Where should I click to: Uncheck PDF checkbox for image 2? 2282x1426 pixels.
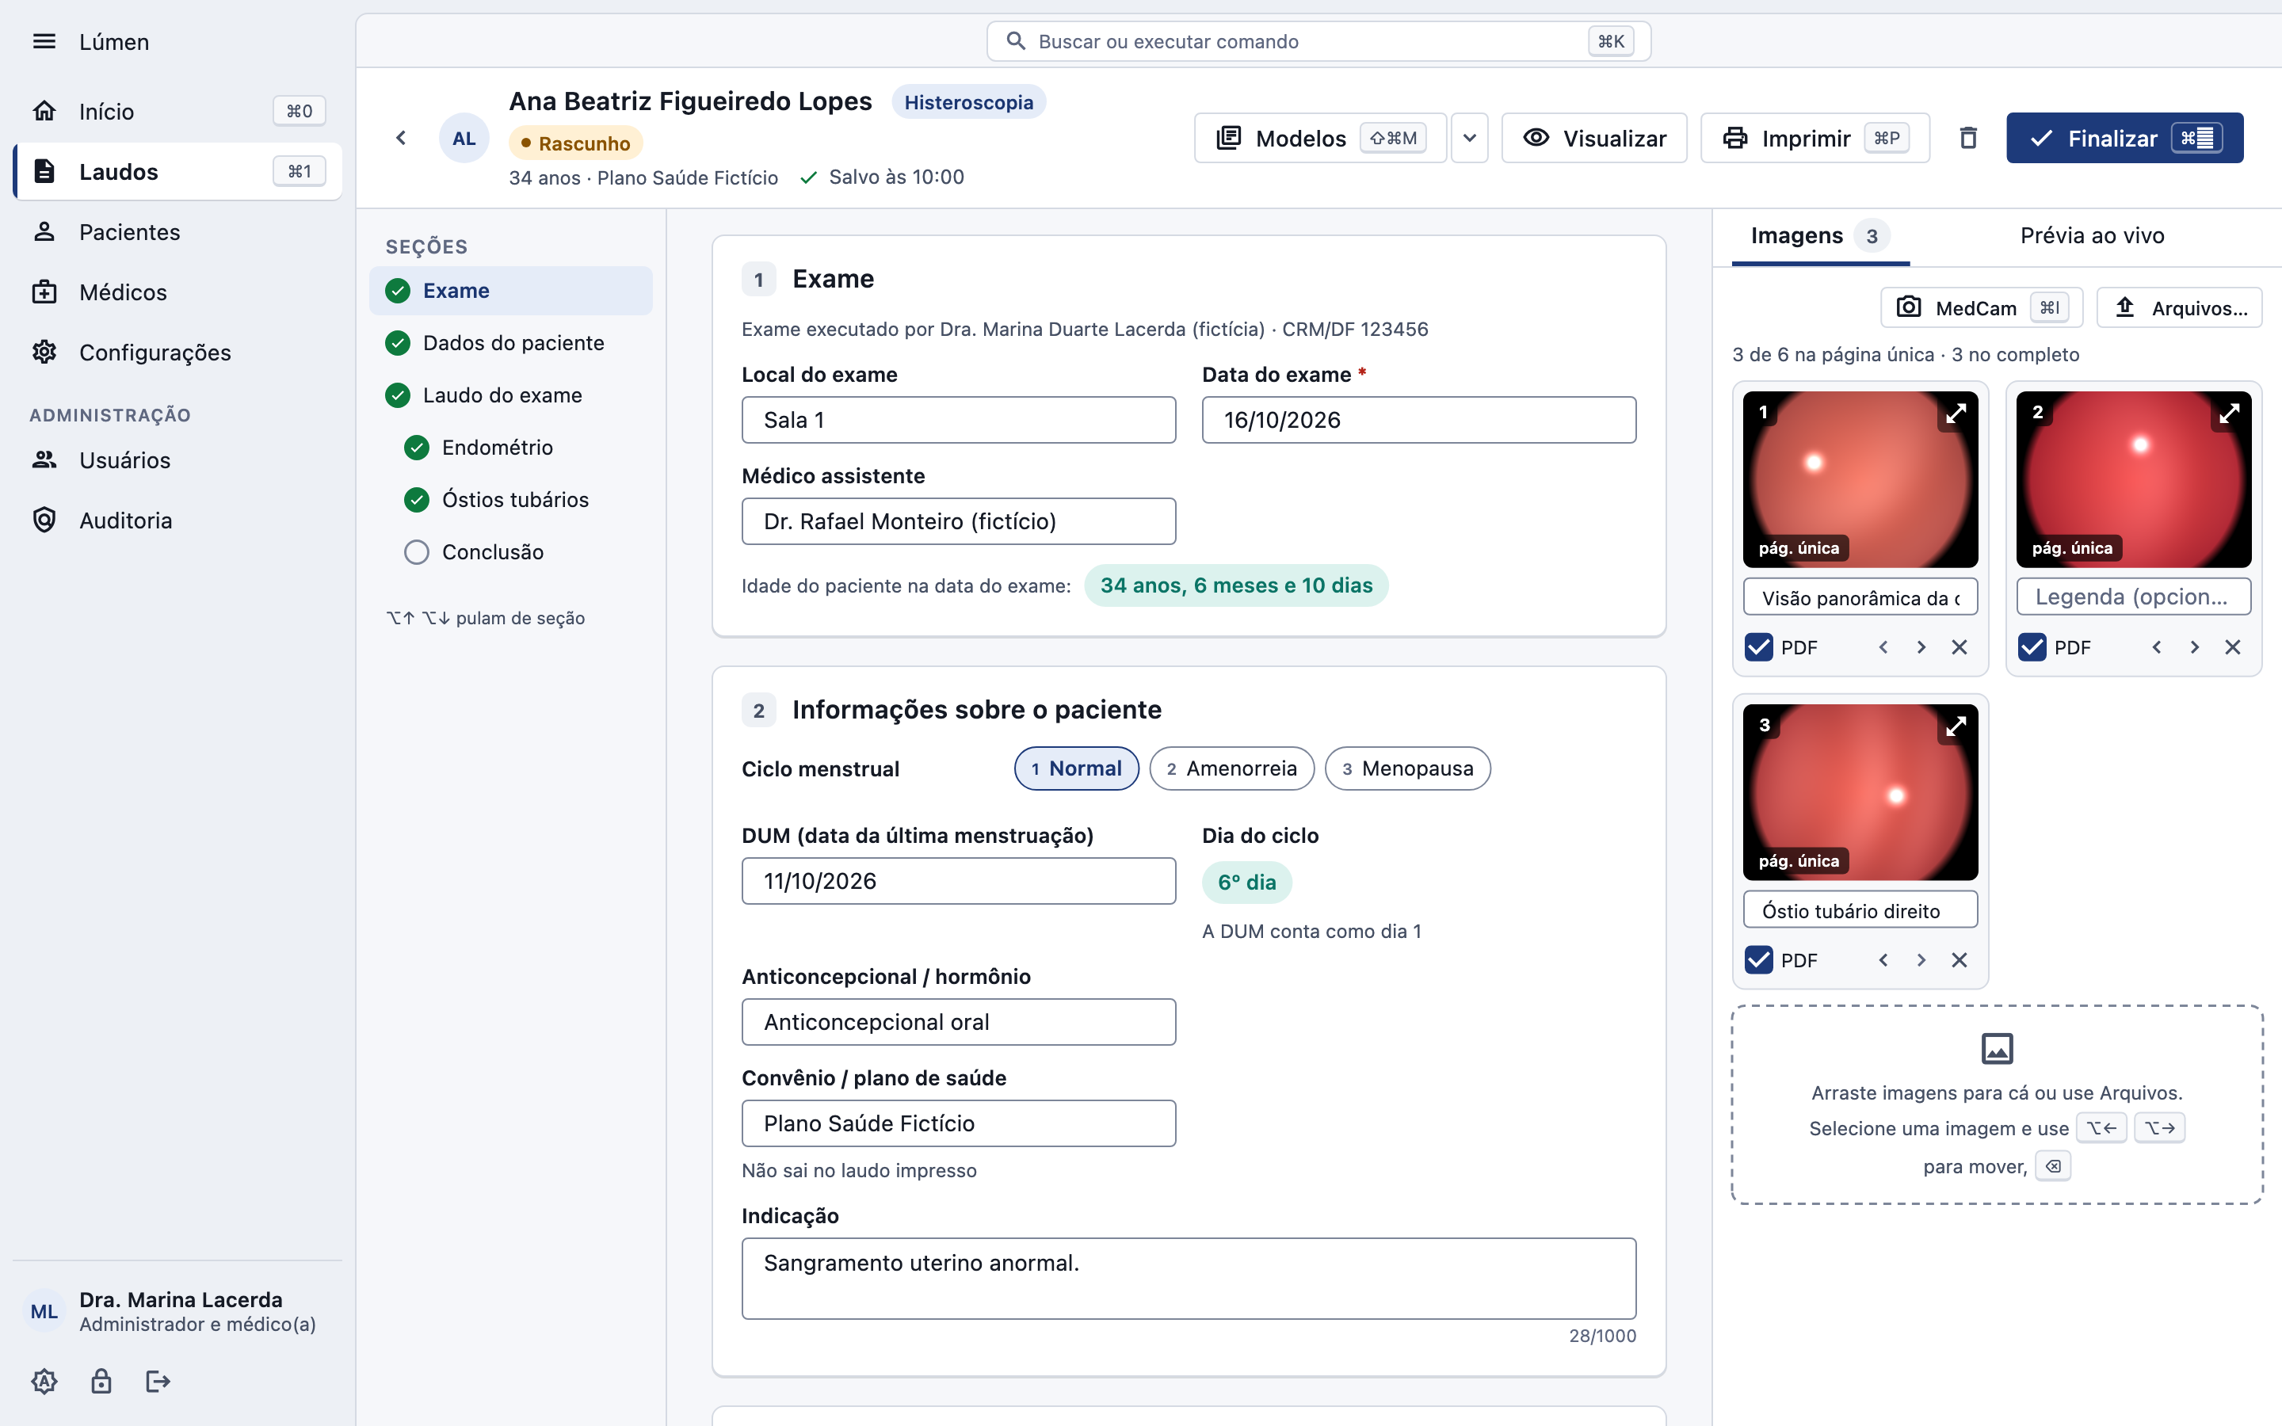pyautogui.click(x=2032, y=647)
